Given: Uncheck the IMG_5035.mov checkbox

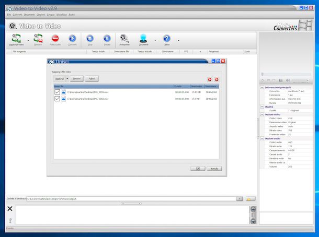Looking at the screenshot, I should click(57, 92).
